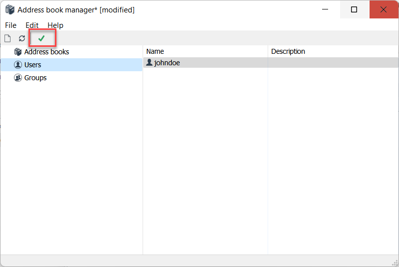Open the Help menu
The height and width of the screenshot is (267, 399).
[55, 25]
